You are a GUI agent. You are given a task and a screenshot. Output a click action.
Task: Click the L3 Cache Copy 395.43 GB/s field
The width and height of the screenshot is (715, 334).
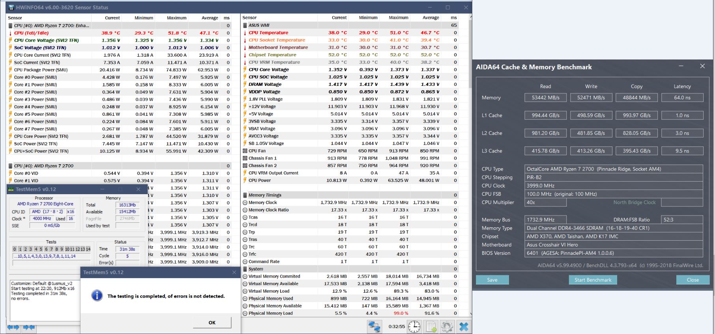(x=636, y=151)
